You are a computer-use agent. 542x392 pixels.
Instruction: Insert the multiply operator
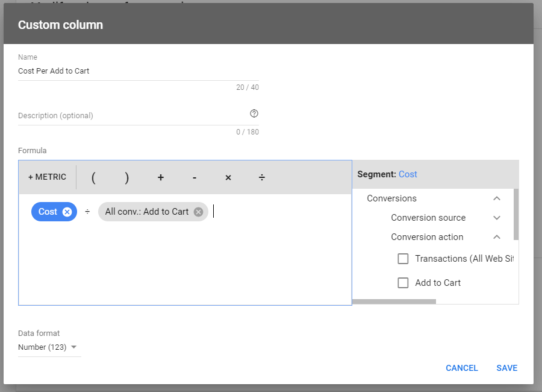pos(228,178)
